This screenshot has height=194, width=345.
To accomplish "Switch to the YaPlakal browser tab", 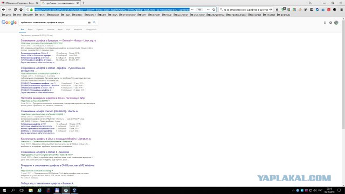I will point(19,3).
